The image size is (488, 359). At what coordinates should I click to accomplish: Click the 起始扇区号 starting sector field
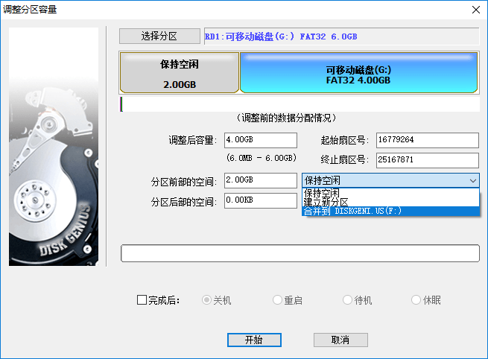click(426, 140)
